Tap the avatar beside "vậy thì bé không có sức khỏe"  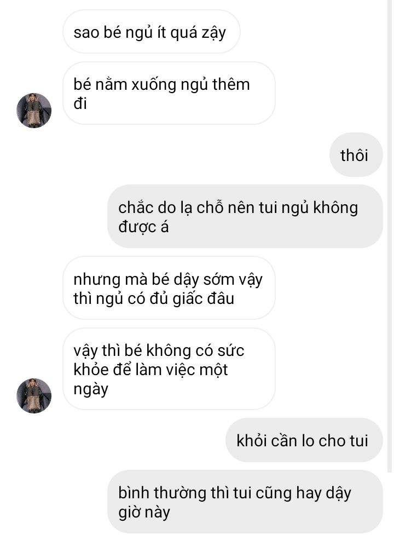[x=34, y=395]
